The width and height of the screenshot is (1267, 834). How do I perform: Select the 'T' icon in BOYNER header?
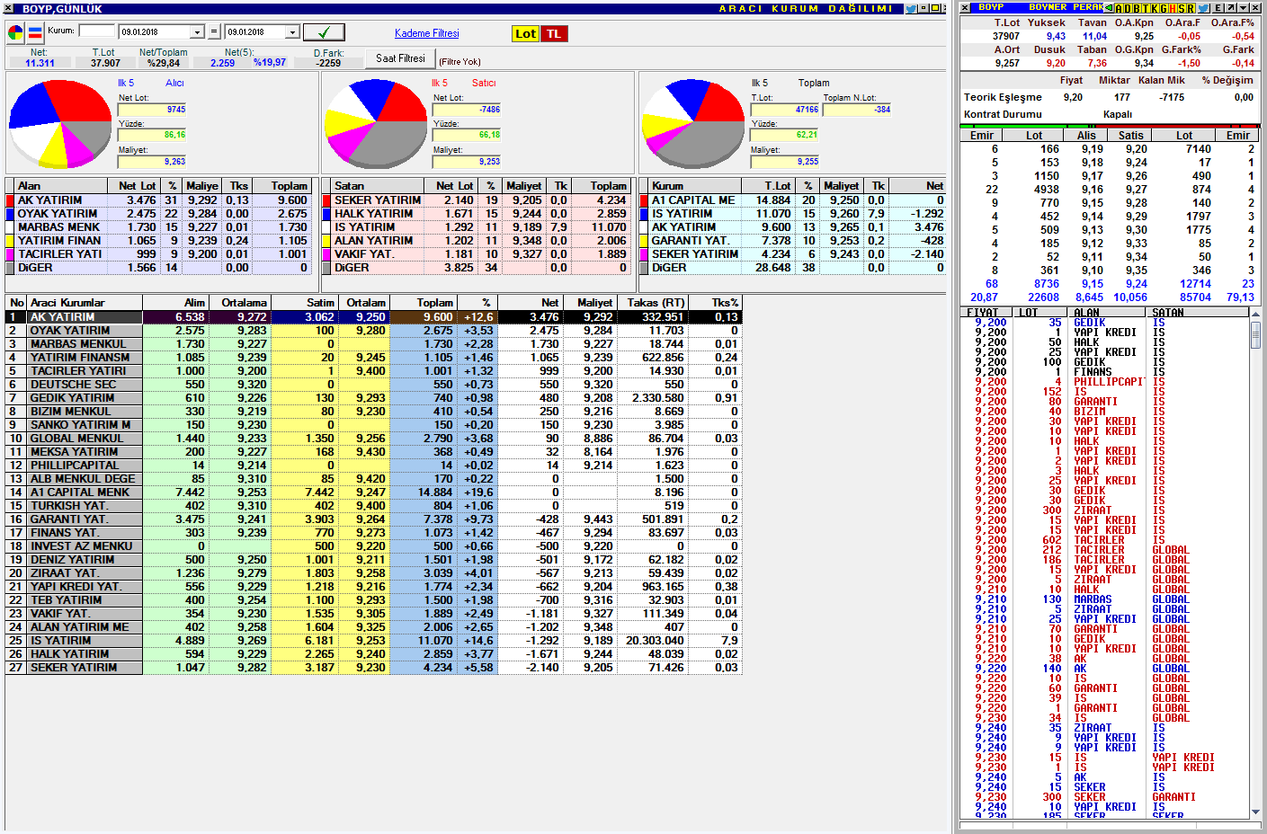pyautogui.click(x=1145, y=8)
